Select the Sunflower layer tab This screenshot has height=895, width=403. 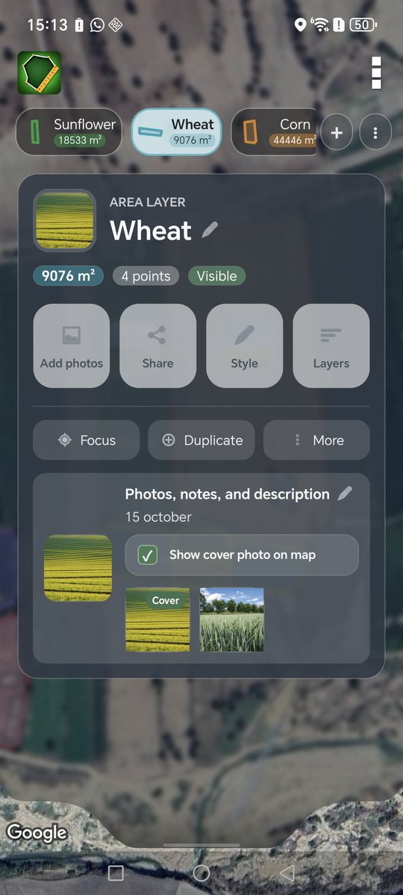69,132
